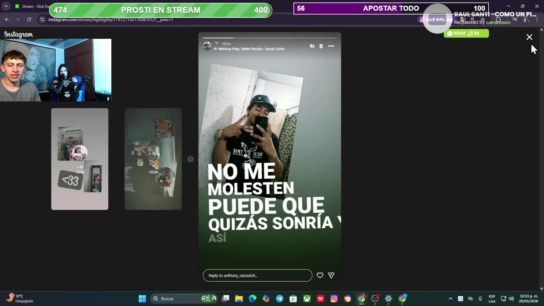Open the weather widget showing 12°C
This screenshot has height=306, width=544.
pos(20,298)
